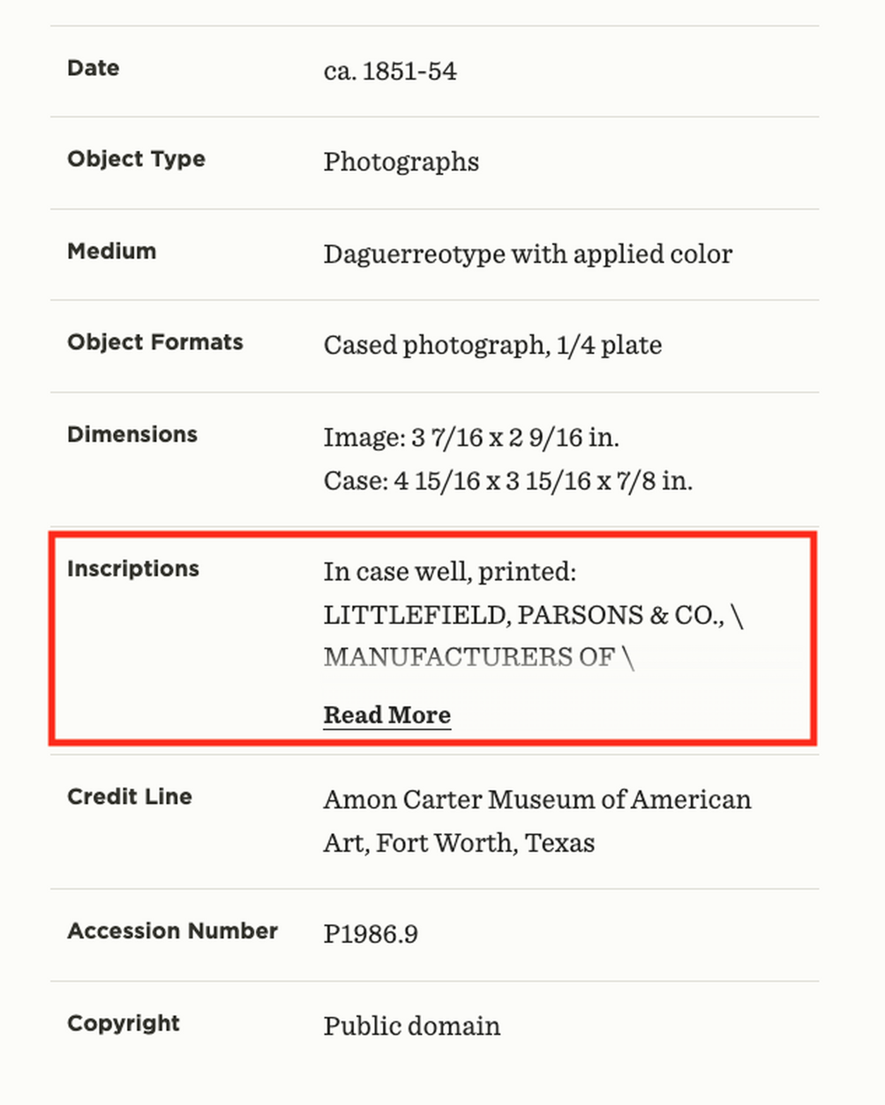Select the image dimensions line
This screenshot has height=1105, width=885.
point(472,437)
